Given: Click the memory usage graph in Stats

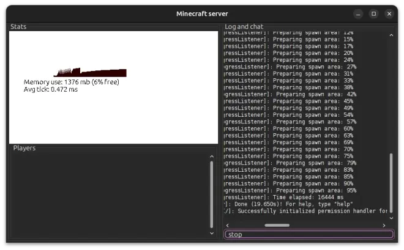Looking at the screenshot, I should click(90, 72).
